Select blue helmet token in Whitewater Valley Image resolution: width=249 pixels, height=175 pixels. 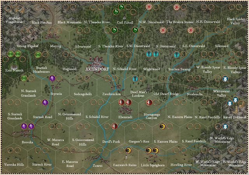(x=225, y=79)
